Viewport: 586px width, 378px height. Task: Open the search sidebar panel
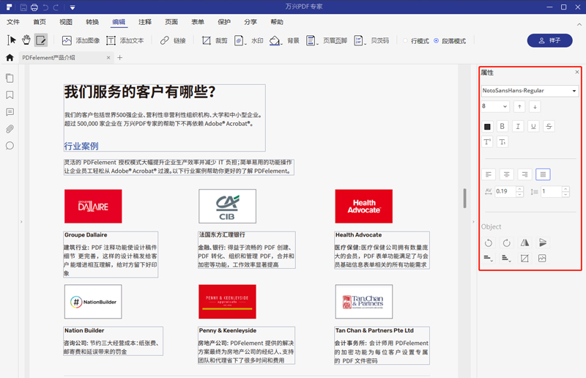click(x=10, y=146)
